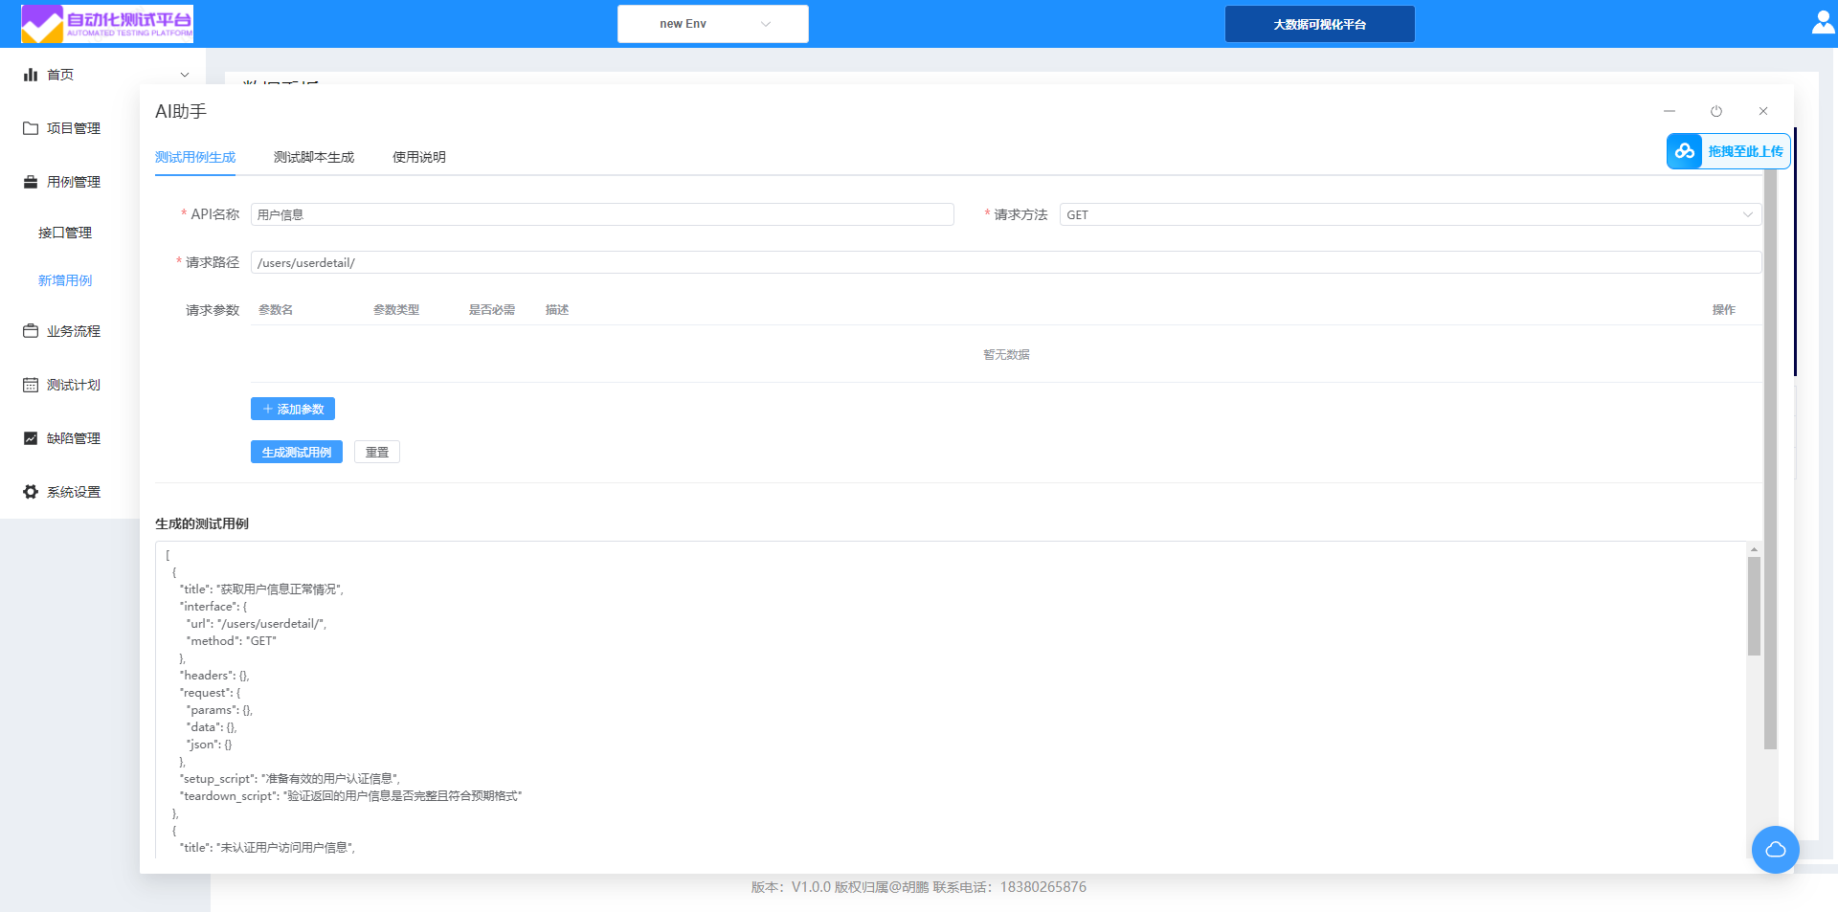Image resolution: width=1838 pixels, height=912 pixels.
Task: Click the 描述 column header
Action: point(557,310)
